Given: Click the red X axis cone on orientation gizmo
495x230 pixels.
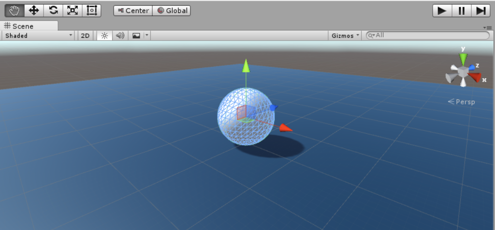Looking at the screenshot, I should (x=475, y=77).
